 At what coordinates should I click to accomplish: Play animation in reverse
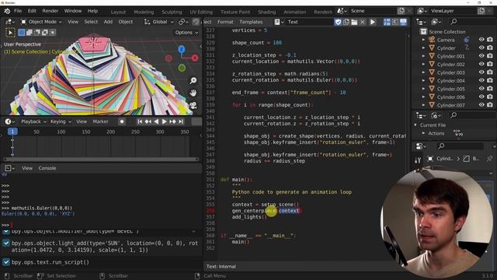click(156, 121)
